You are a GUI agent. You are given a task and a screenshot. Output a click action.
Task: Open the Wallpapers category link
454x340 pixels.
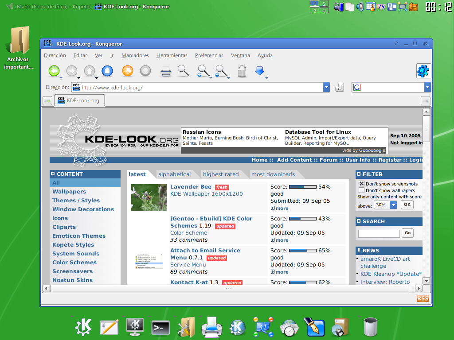tap(69, 191)
